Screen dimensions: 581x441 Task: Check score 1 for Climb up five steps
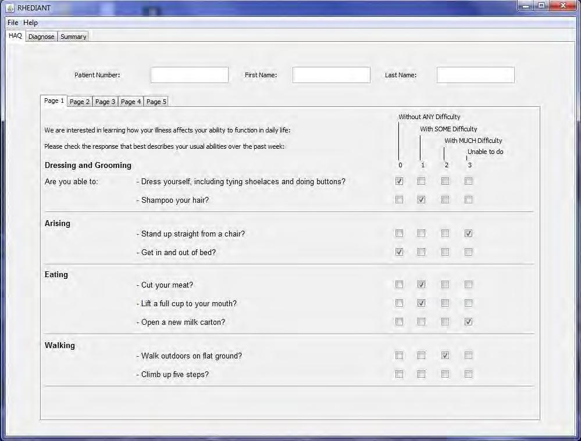pos(421,374)
